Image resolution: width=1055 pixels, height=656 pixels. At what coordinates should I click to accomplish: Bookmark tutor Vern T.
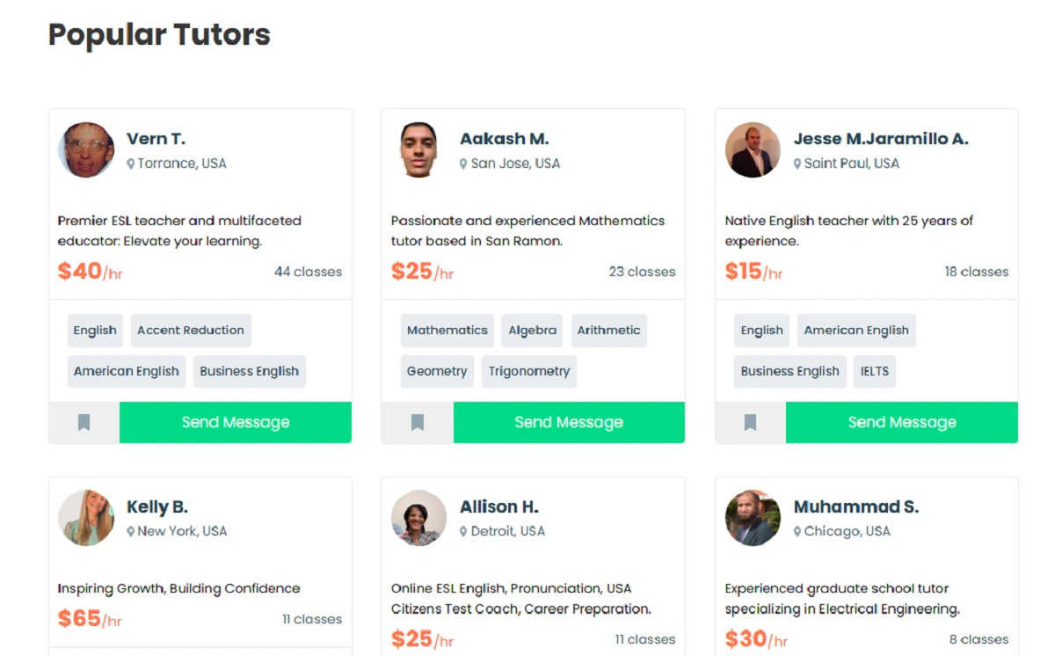tap(84, 423)
